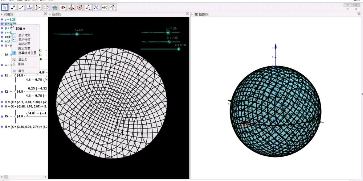Toggle visibility bullet of eq1
Viewport: 363px width, 181px height.
tap(2, 37)
